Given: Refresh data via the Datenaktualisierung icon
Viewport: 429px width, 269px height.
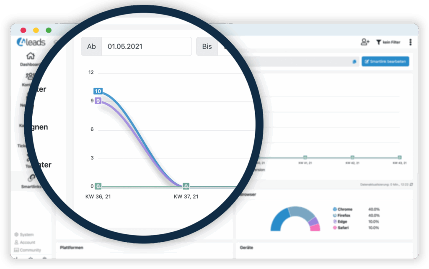Looking at the screenshot, I should pyautogui.click(x=411, y=184).
